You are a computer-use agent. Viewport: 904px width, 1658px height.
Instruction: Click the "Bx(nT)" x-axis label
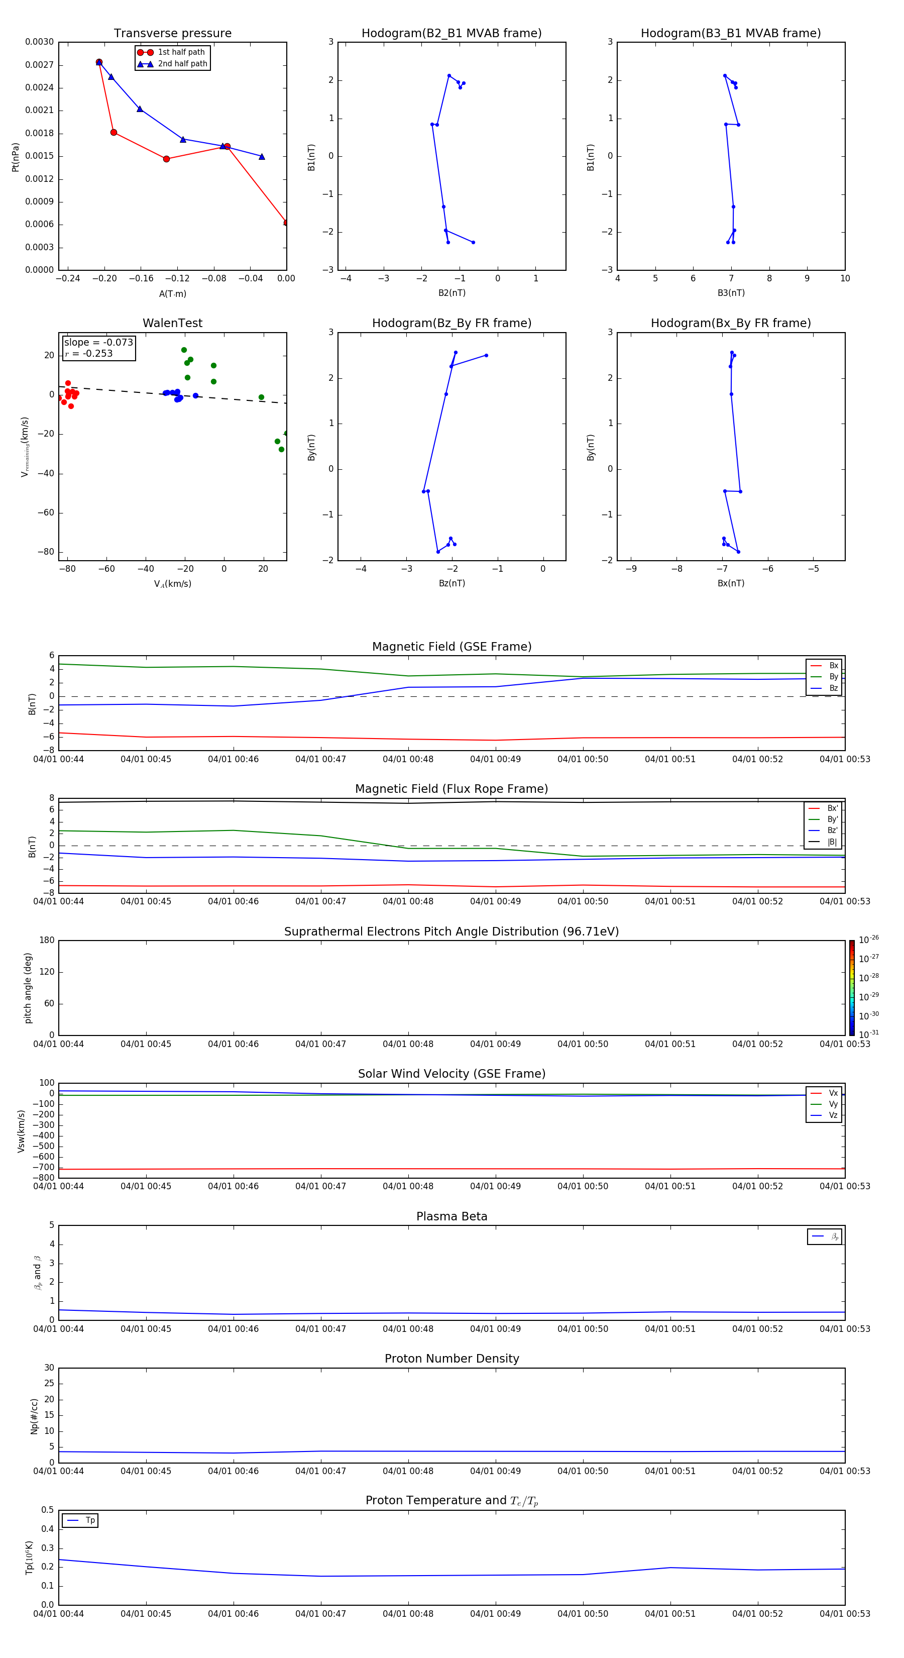click(x=731, y=583)
